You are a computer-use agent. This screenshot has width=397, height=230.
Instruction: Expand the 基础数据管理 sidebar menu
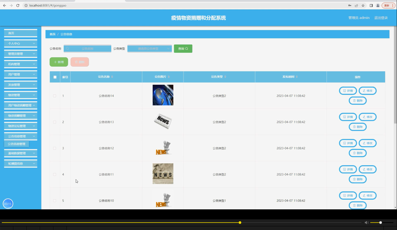coord(21,153)
